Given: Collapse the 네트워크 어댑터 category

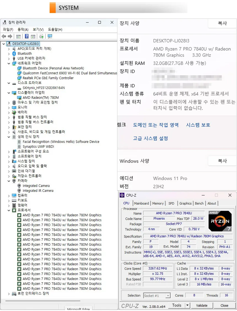Looking at the screenshot, I should [x=9, y=64].
